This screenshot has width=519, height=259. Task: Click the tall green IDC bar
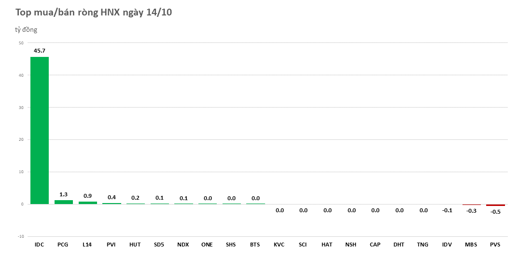[x=40, y=130]
